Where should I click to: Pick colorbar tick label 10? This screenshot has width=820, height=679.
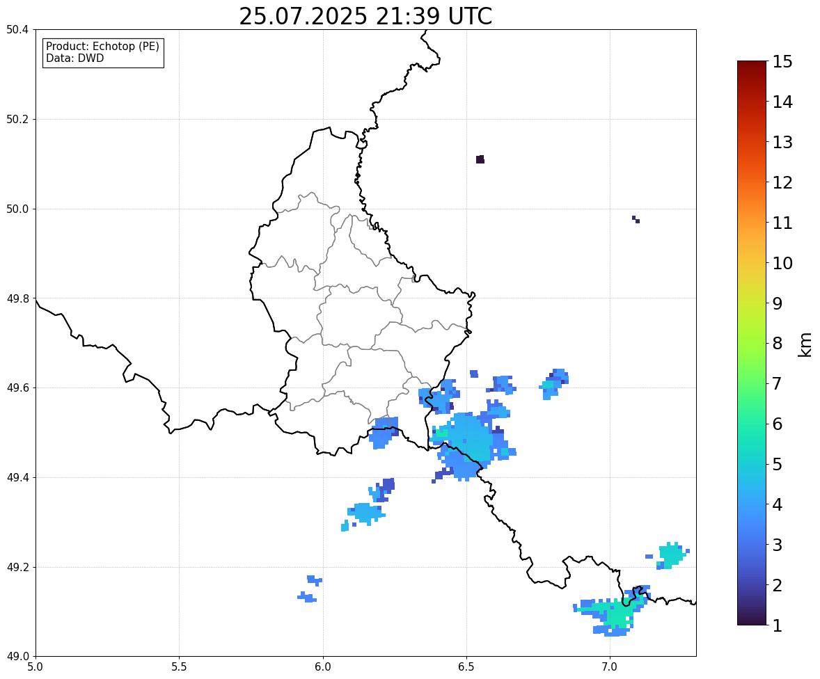click(782, 263)
